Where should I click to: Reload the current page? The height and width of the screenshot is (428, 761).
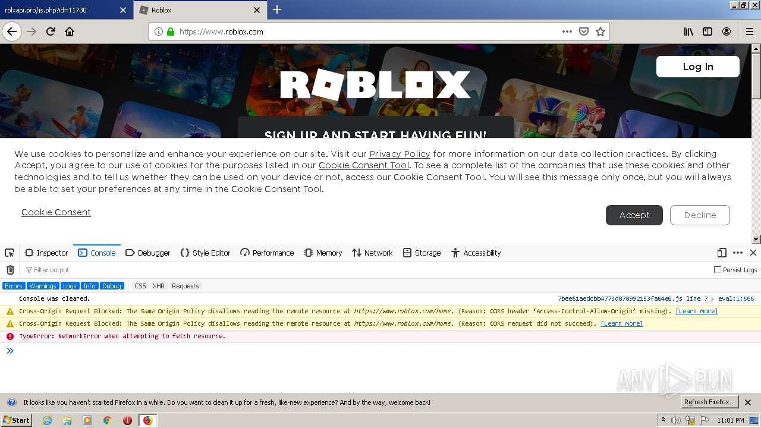click(x=51, y=32)
